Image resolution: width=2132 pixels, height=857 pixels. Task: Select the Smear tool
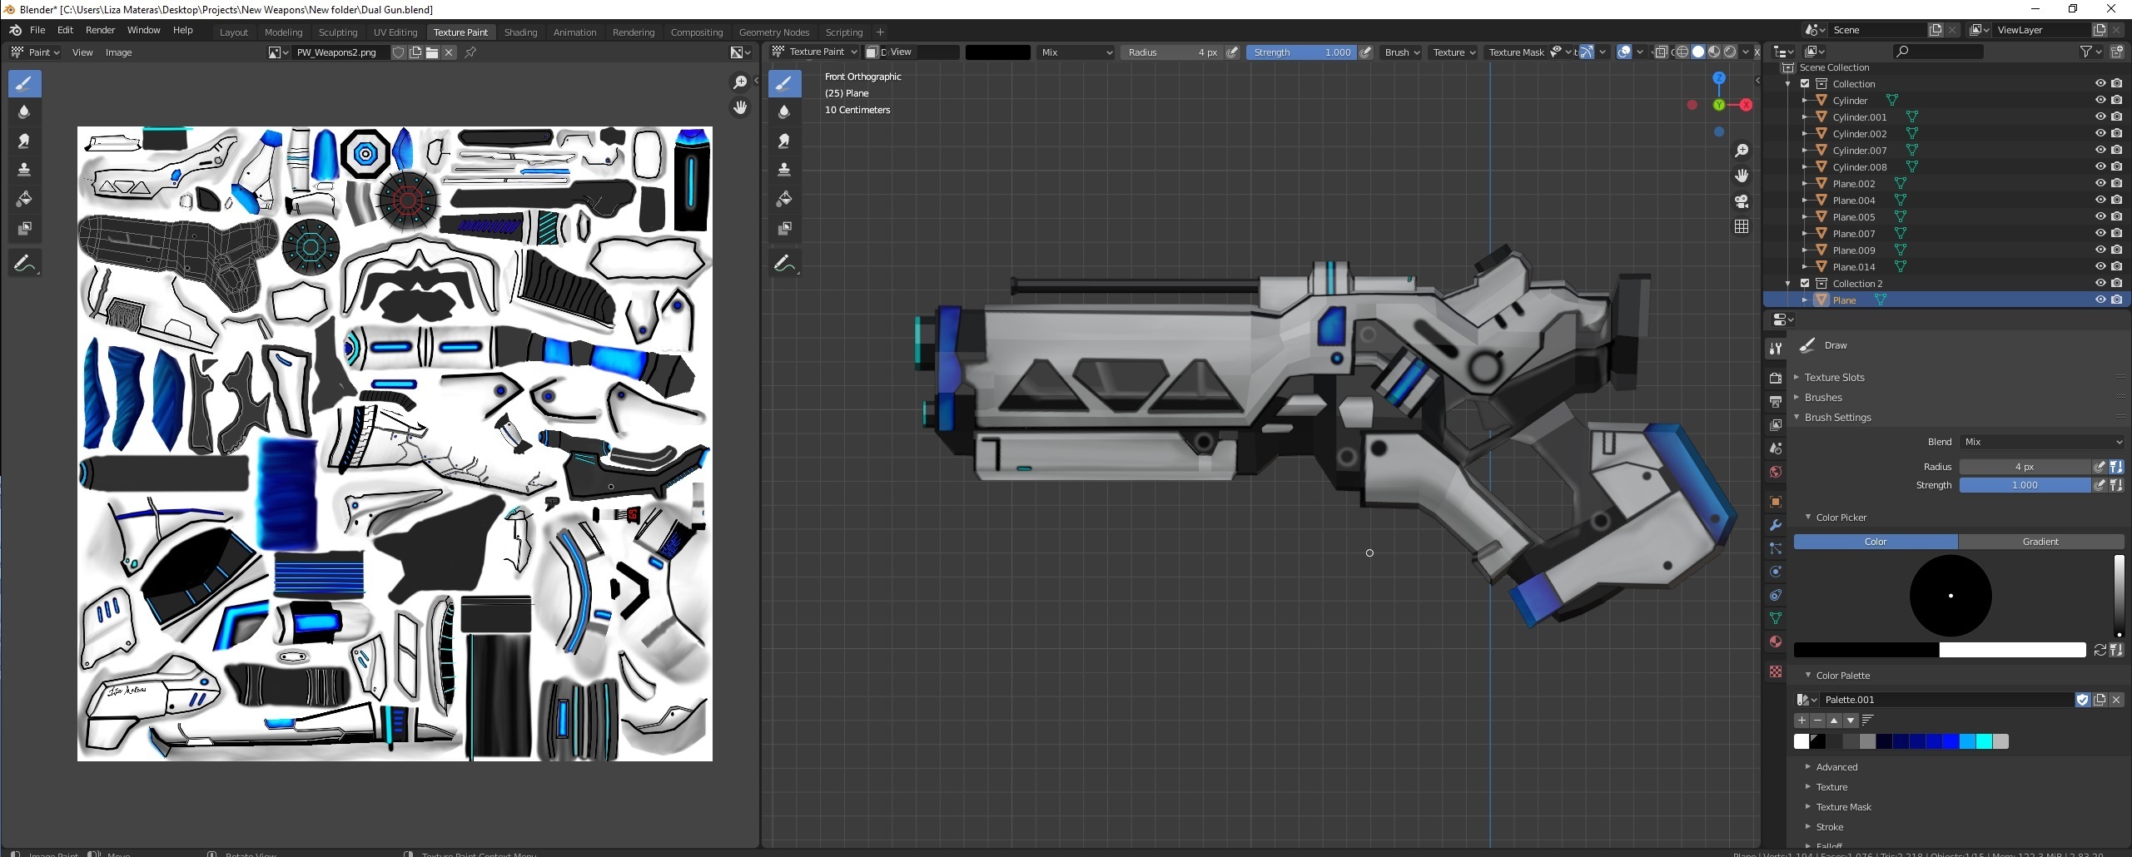point(25,141)
